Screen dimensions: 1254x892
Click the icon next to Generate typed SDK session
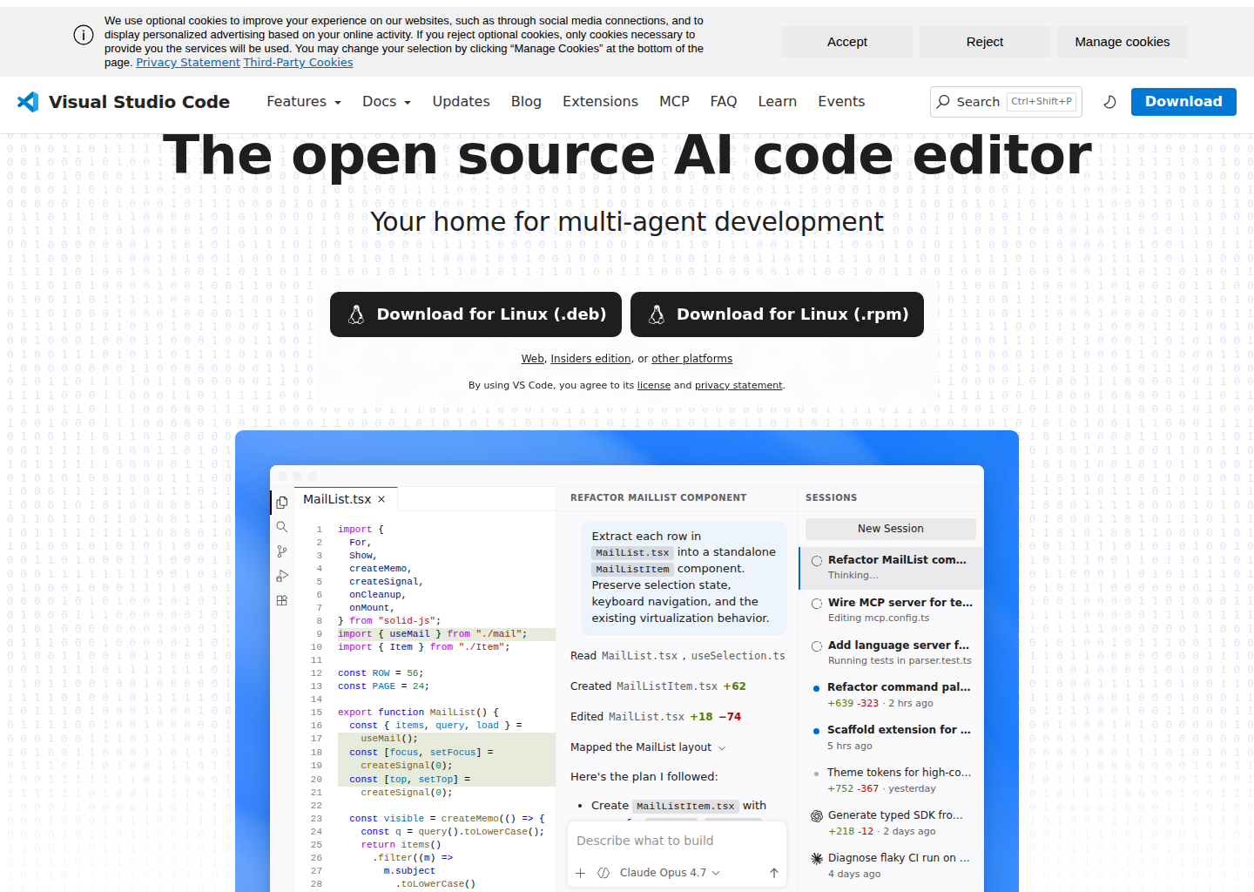pos(817,816)
